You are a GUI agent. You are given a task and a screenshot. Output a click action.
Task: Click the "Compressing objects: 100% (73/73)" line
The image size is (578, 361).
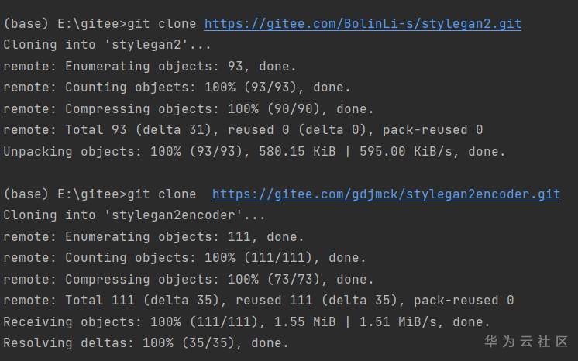(x=188, y=279)
